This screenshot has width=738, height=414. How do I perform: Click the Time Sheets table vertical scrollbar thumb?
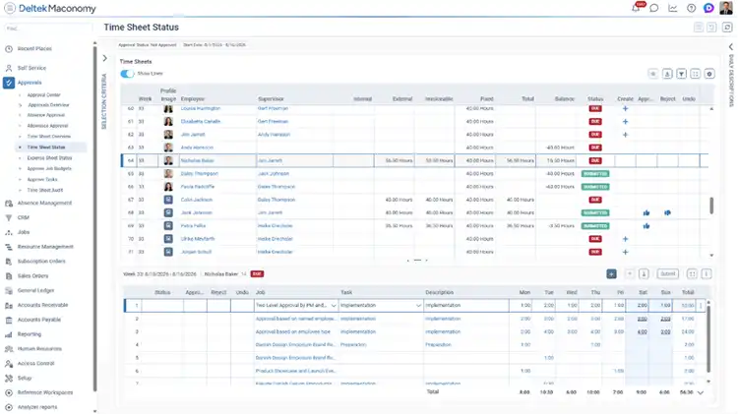(x=711, y=206)
